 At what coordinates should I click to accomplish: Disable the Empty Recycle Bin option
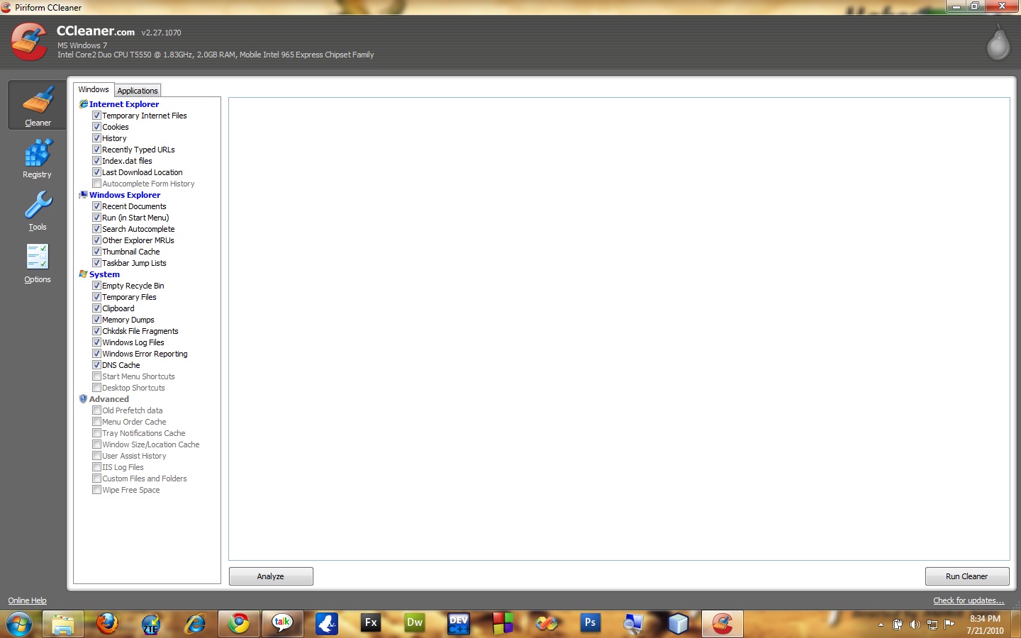(x=97, y=286)
